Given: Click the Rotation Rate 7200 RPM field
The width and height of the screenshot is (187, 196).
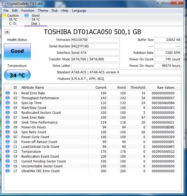Looking at the screenshot, I should (x=168, y=53).
